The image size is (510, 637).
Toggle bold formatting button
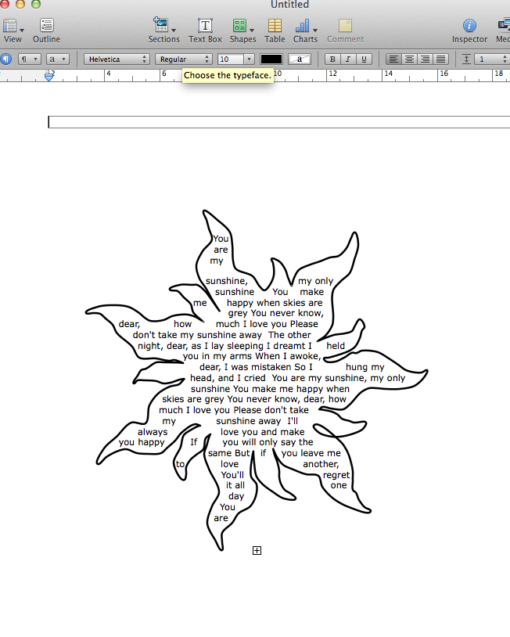click(332, 59)
